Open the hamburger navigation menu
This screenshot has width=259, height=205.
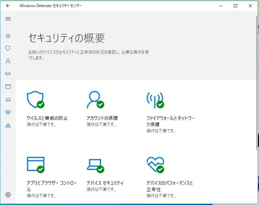(8, 19)
